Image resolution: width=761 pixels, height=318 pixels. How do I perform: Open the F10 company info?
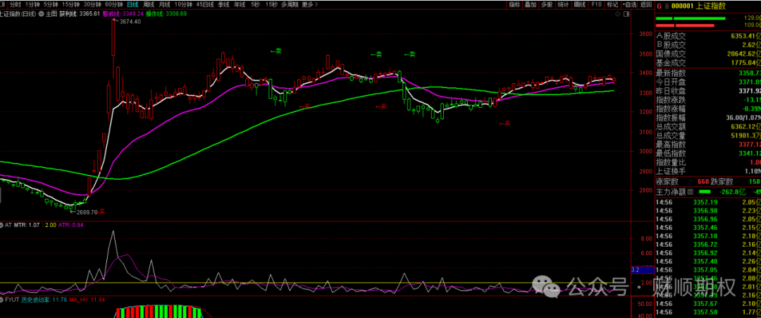pos(597,4)
